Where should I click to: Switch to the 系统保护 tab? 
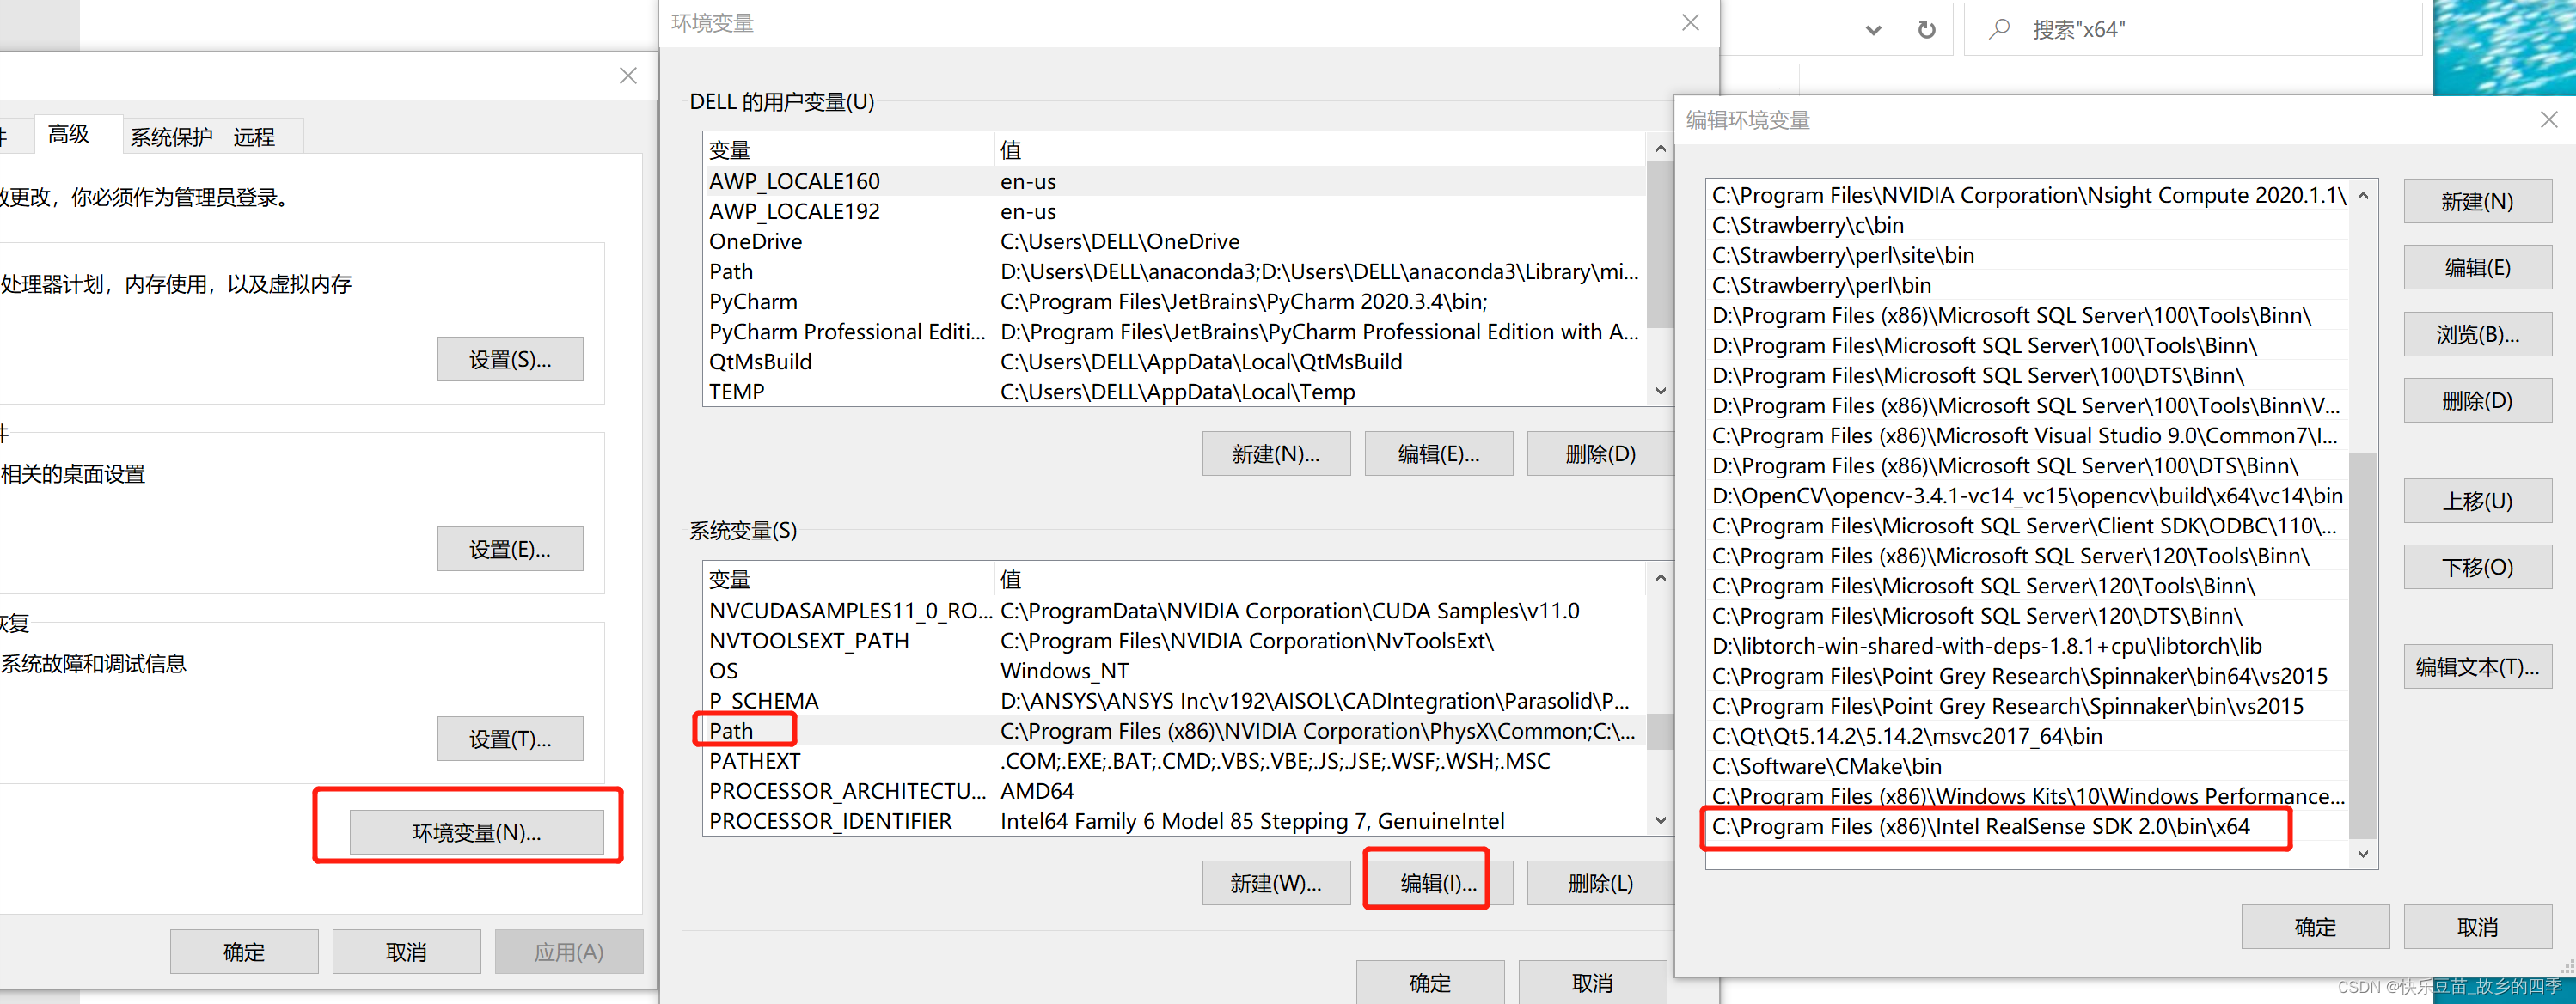[171, 137]
